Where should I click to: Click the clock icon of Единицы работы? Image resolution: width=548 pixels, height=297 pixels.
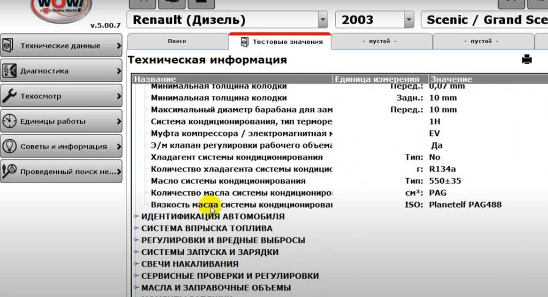pyautogui.click(x=9, y=121)
